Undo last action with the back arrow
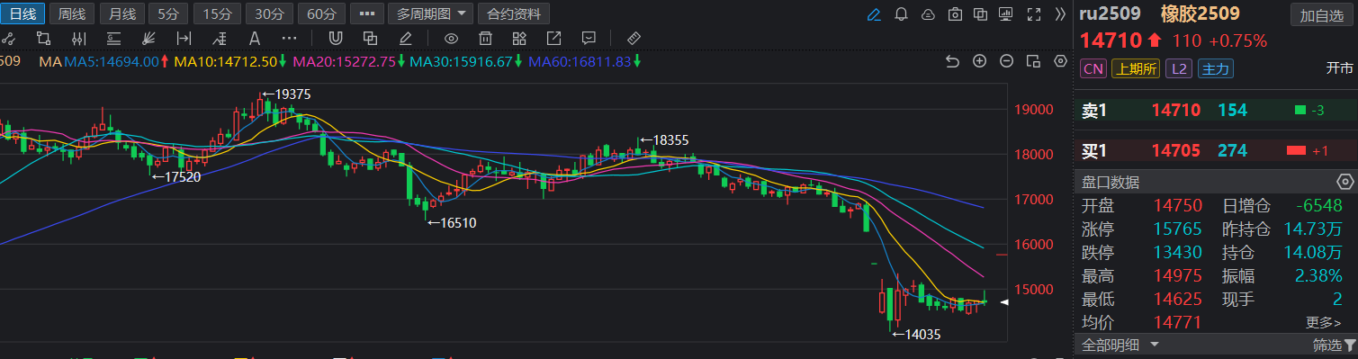This screenshot has width=1358, height=359. 953,61
